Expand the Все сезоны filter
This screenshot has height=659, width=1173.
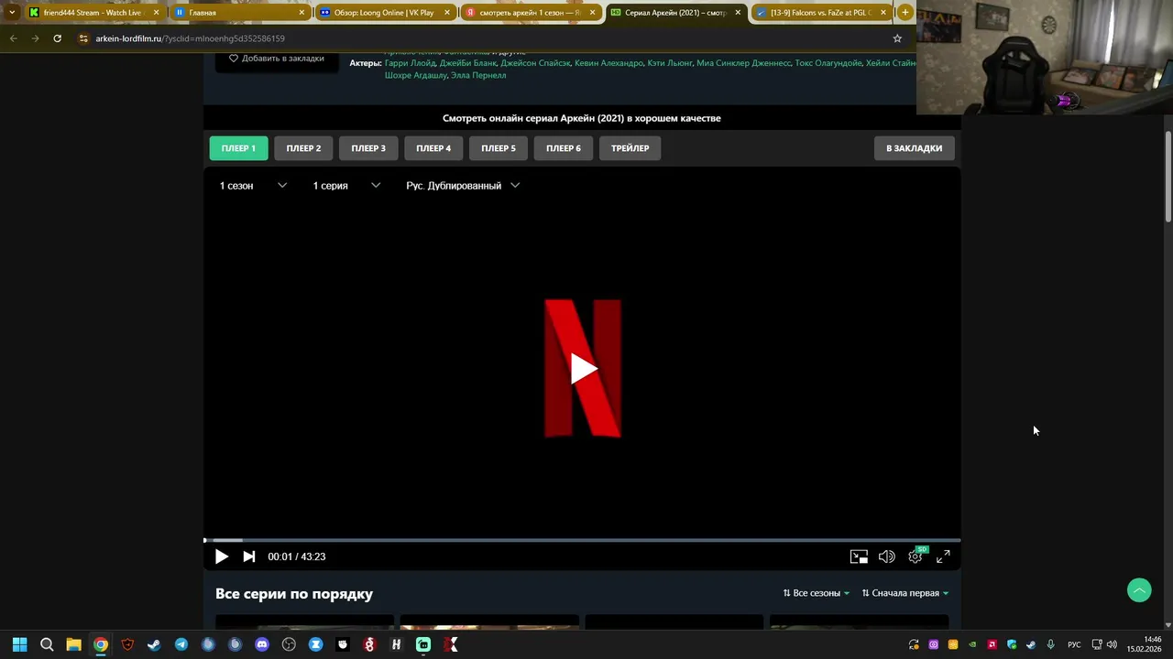coord(816,593)
